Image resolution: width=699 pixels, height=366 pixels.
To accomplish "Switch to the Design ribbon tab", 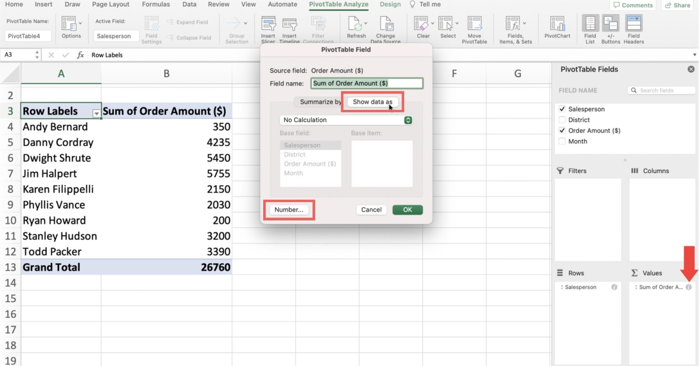I will coord(390,4).
